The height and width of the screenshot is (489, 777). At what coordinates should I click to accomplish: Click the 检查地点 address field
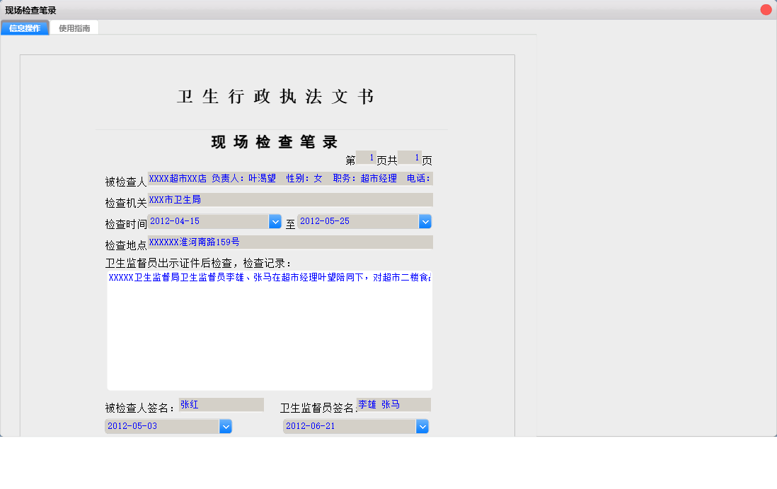pyautogui.click(x=290, y=242)
